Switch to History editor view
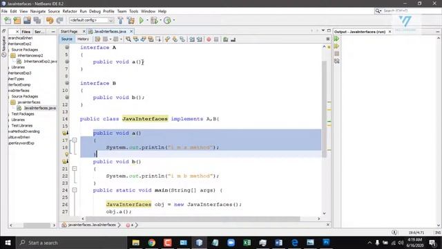The width and height of the screenshot is (442, 249). click(83, 39)
